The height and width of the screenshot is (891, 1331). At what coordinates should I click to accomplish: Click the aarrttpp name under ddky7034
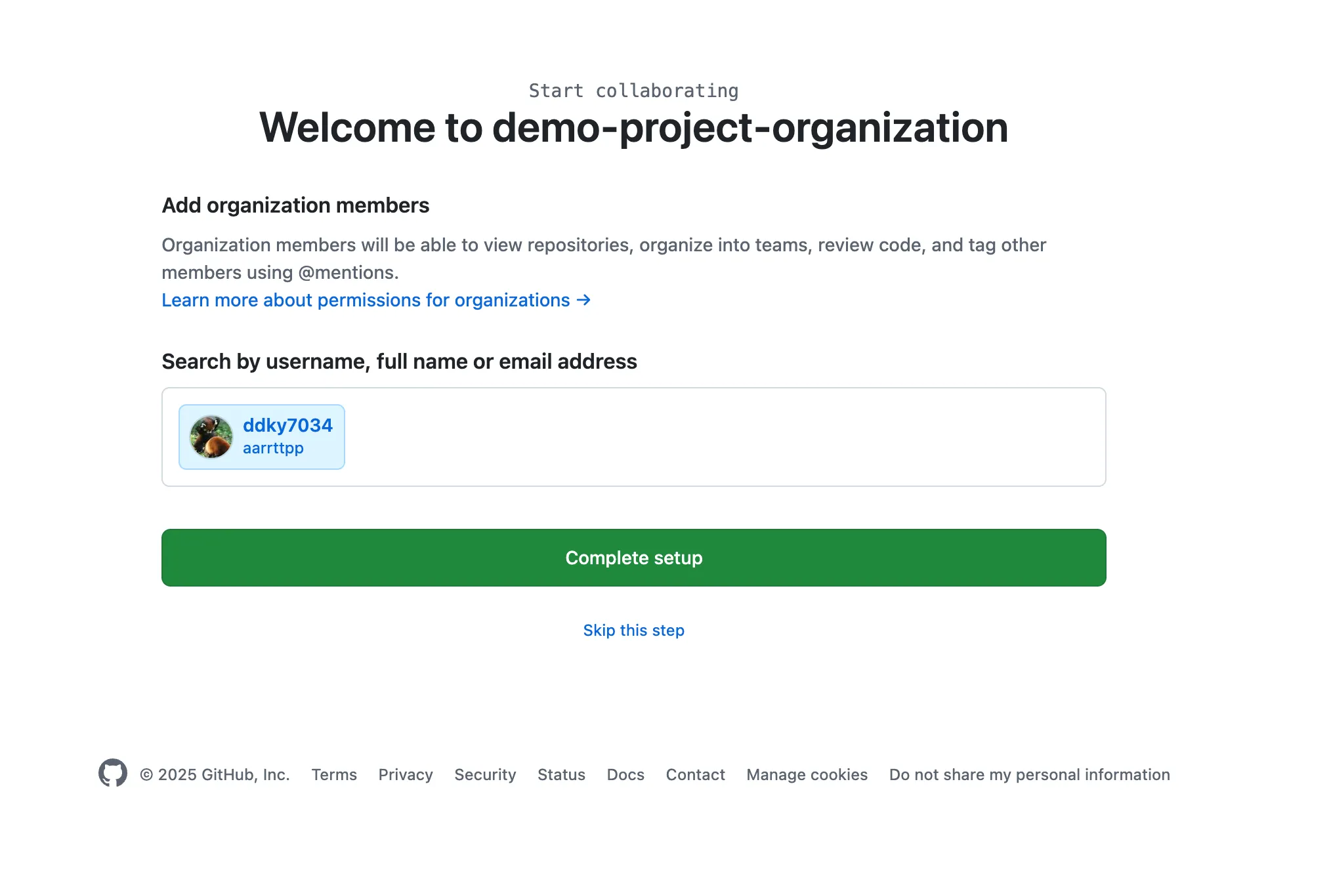pyautogui.click(x=273, y=448)
